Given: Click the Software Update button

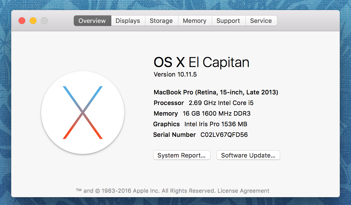Looking at the screenshot, I should pyautogui.click(x=248, y=155).
